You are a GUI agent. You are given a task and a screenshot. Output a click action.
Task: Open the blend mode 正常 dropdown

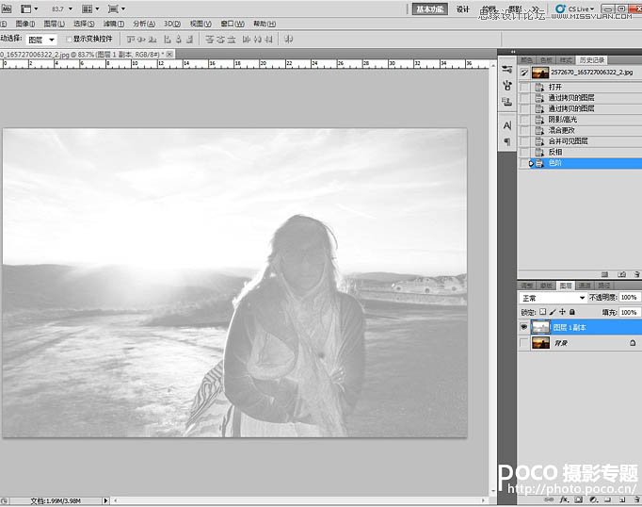pyautogui.click(x=554, y=298)
